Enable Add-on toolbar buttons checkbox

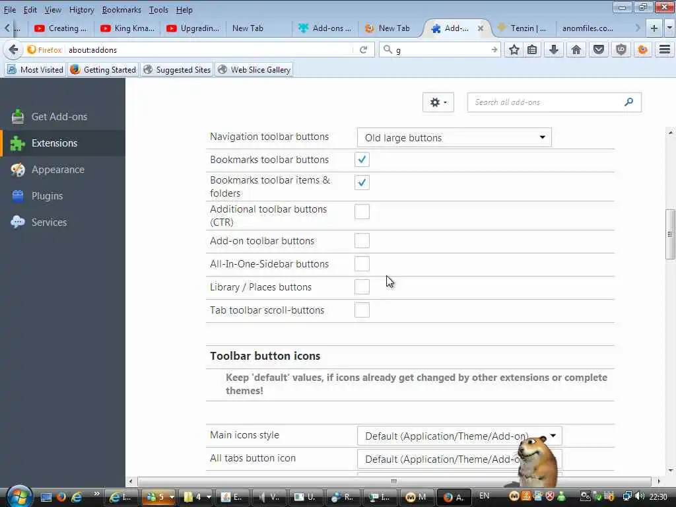[x=362, y=240]
